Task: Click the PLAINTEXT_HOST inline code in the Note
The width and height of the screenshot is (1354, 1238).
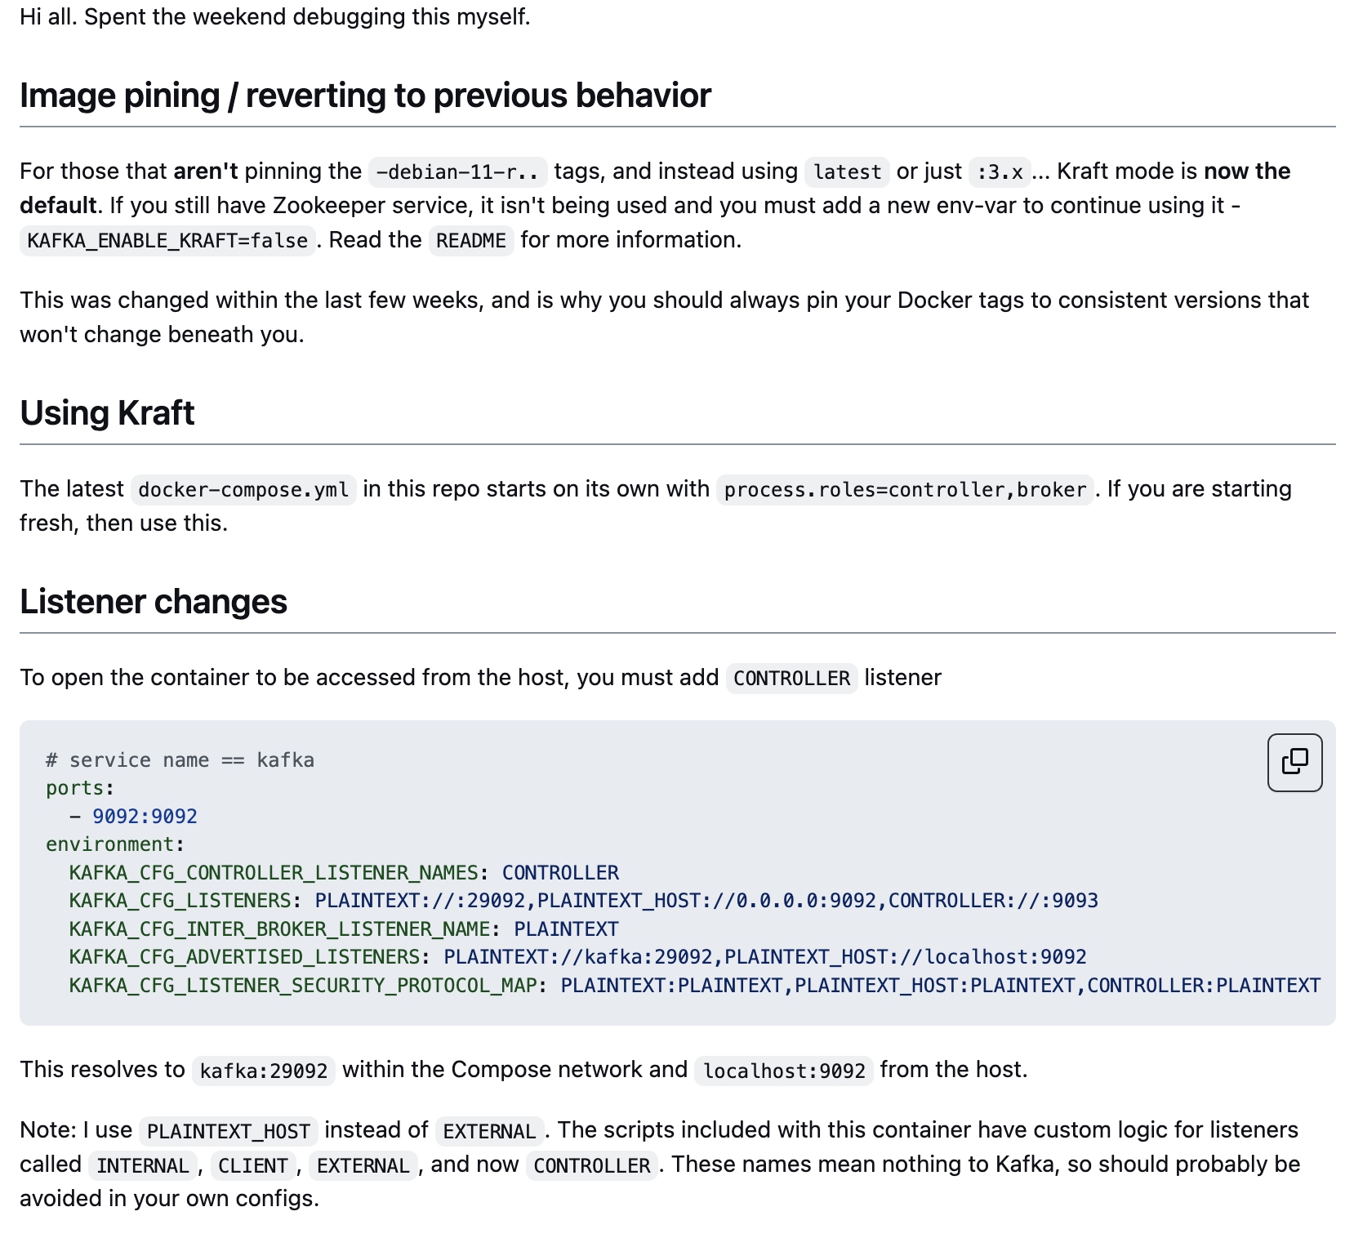Action: 229,1132
